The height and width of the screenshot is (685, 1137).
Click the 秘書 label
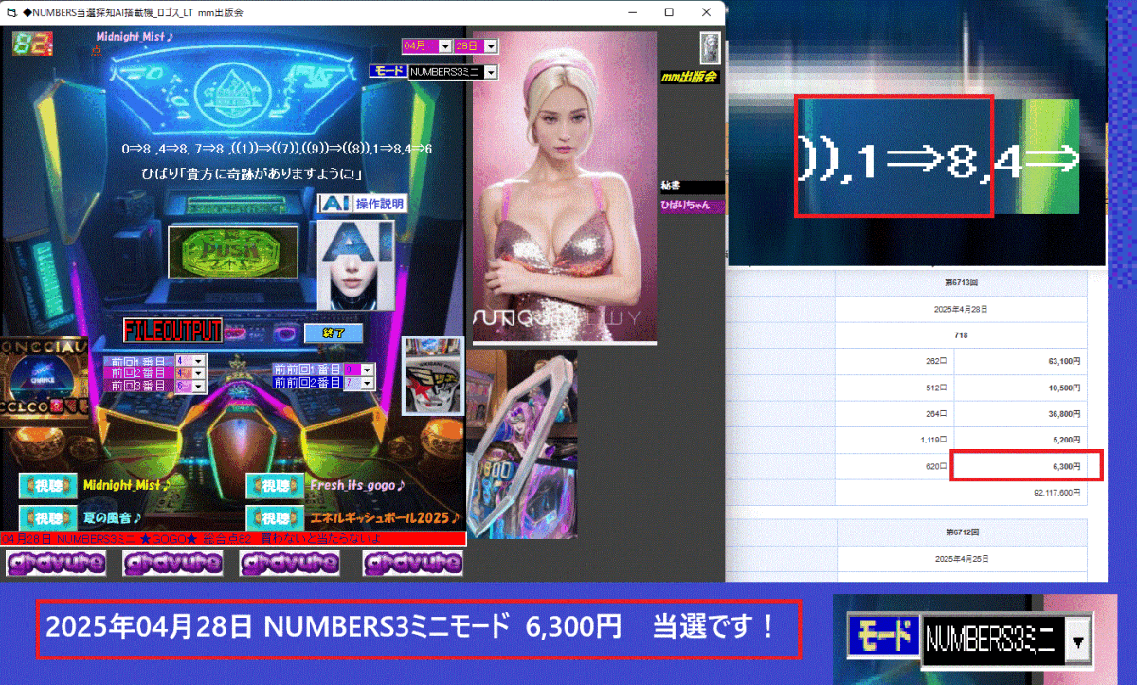coord(693,187)
